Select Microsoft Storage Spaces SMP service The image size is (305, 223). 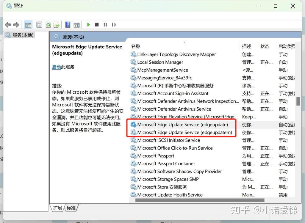point(212,179)
